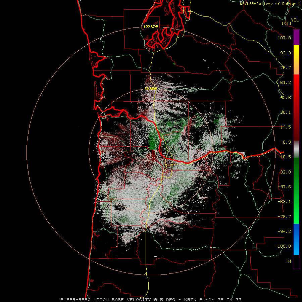Click the TH legend label
302x302 pixels.
pyautogui.click(x=288, y=261)
